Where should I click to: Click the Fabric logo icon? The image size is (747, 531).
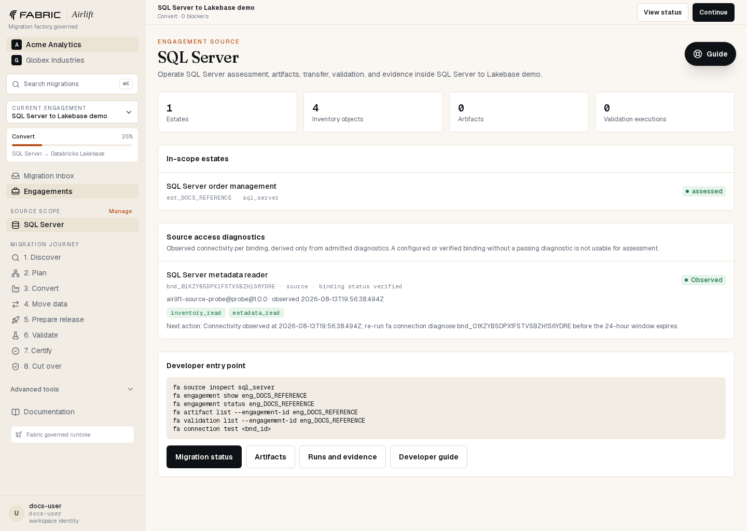[13, 15]
